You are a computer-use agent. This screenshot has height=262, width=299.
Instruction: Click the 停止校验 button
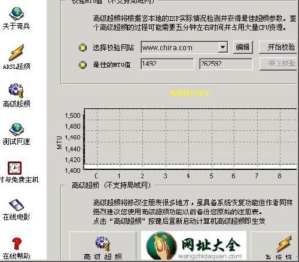(279, 64)
